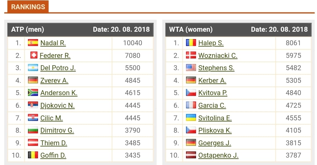Click the Swiss flag next to Federer
Viewport: 317px width, 165px height.
pyautogui.click(x=34, y=55)
